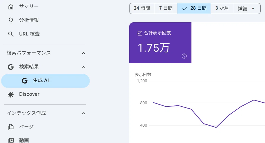Viewport: 265px width, 143px height.
Task: Click the asterisk icon beside Discover
Action: [11, 94]
